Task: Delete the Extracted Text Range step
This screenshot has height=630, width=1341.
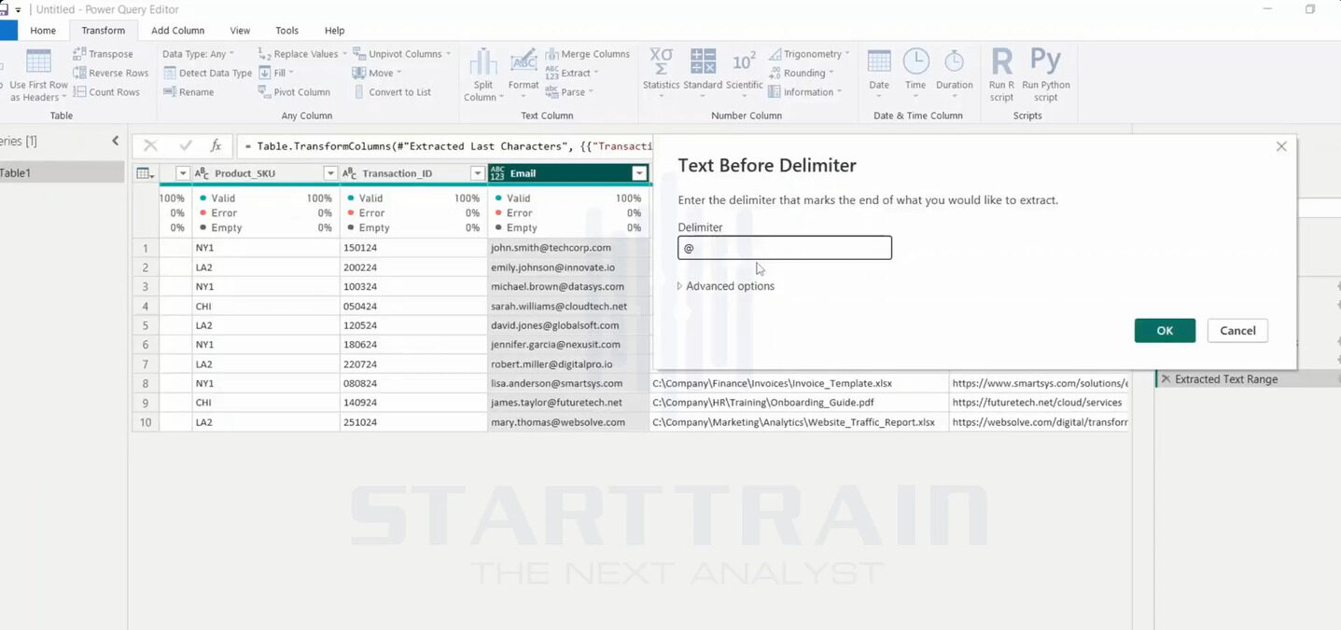Action: 1165,379
